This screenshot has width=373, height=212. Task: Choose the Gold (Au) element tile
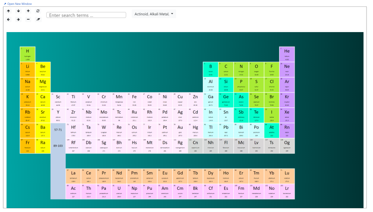click(180, 130)
